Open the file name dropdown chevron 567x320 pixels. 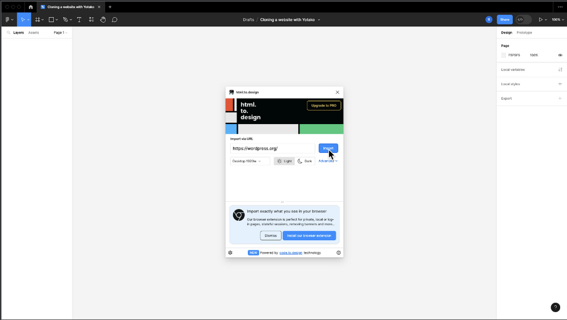[x=319, y=19]
